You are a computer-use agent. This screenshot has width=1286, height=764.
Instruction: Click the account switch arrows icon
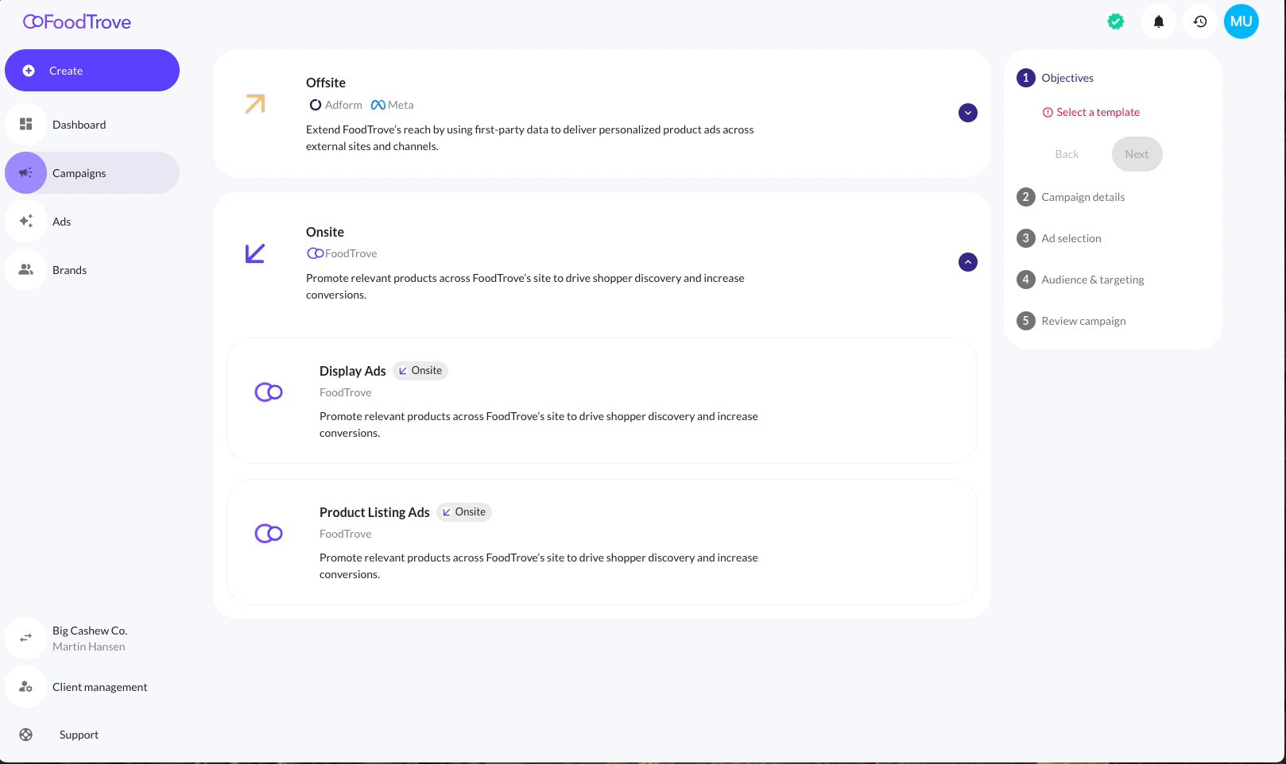[26, 639]
